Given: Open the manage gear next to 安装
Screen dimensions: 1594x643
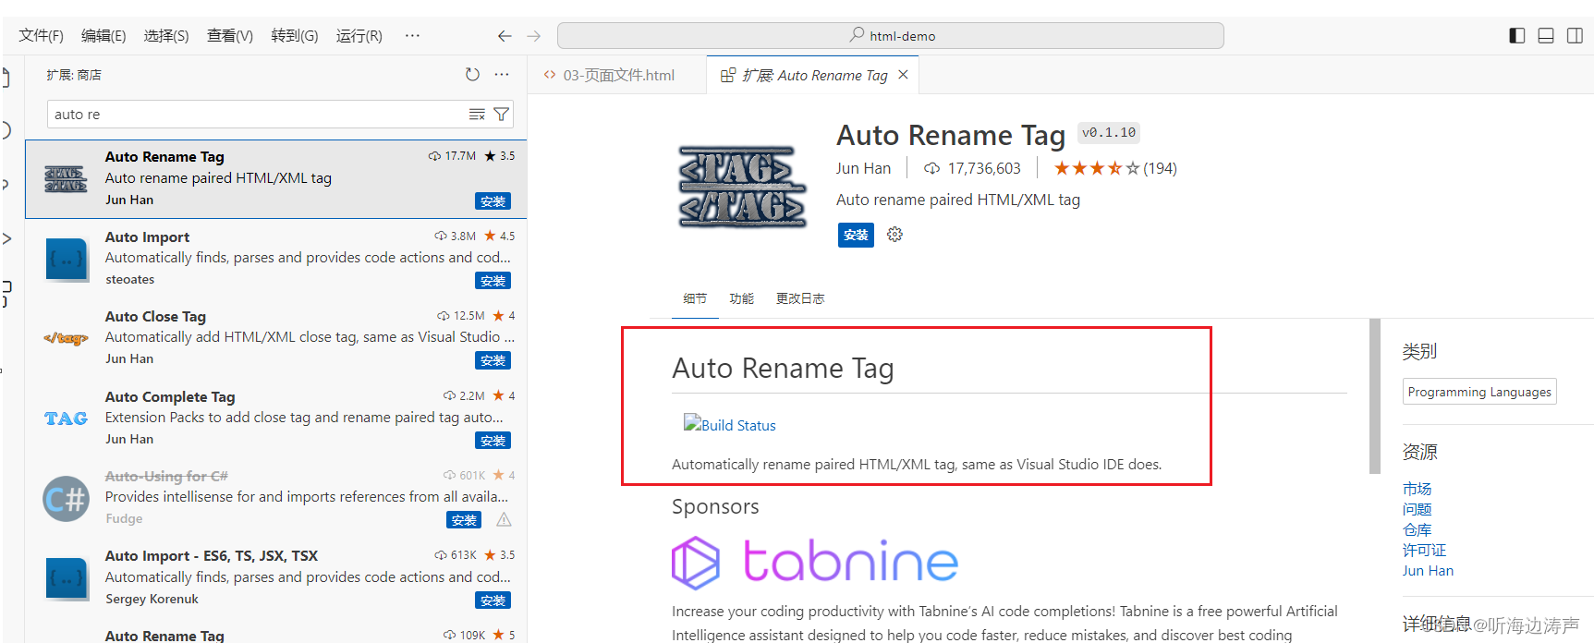Looking at the screenshot, I should (x=894, y=235).
